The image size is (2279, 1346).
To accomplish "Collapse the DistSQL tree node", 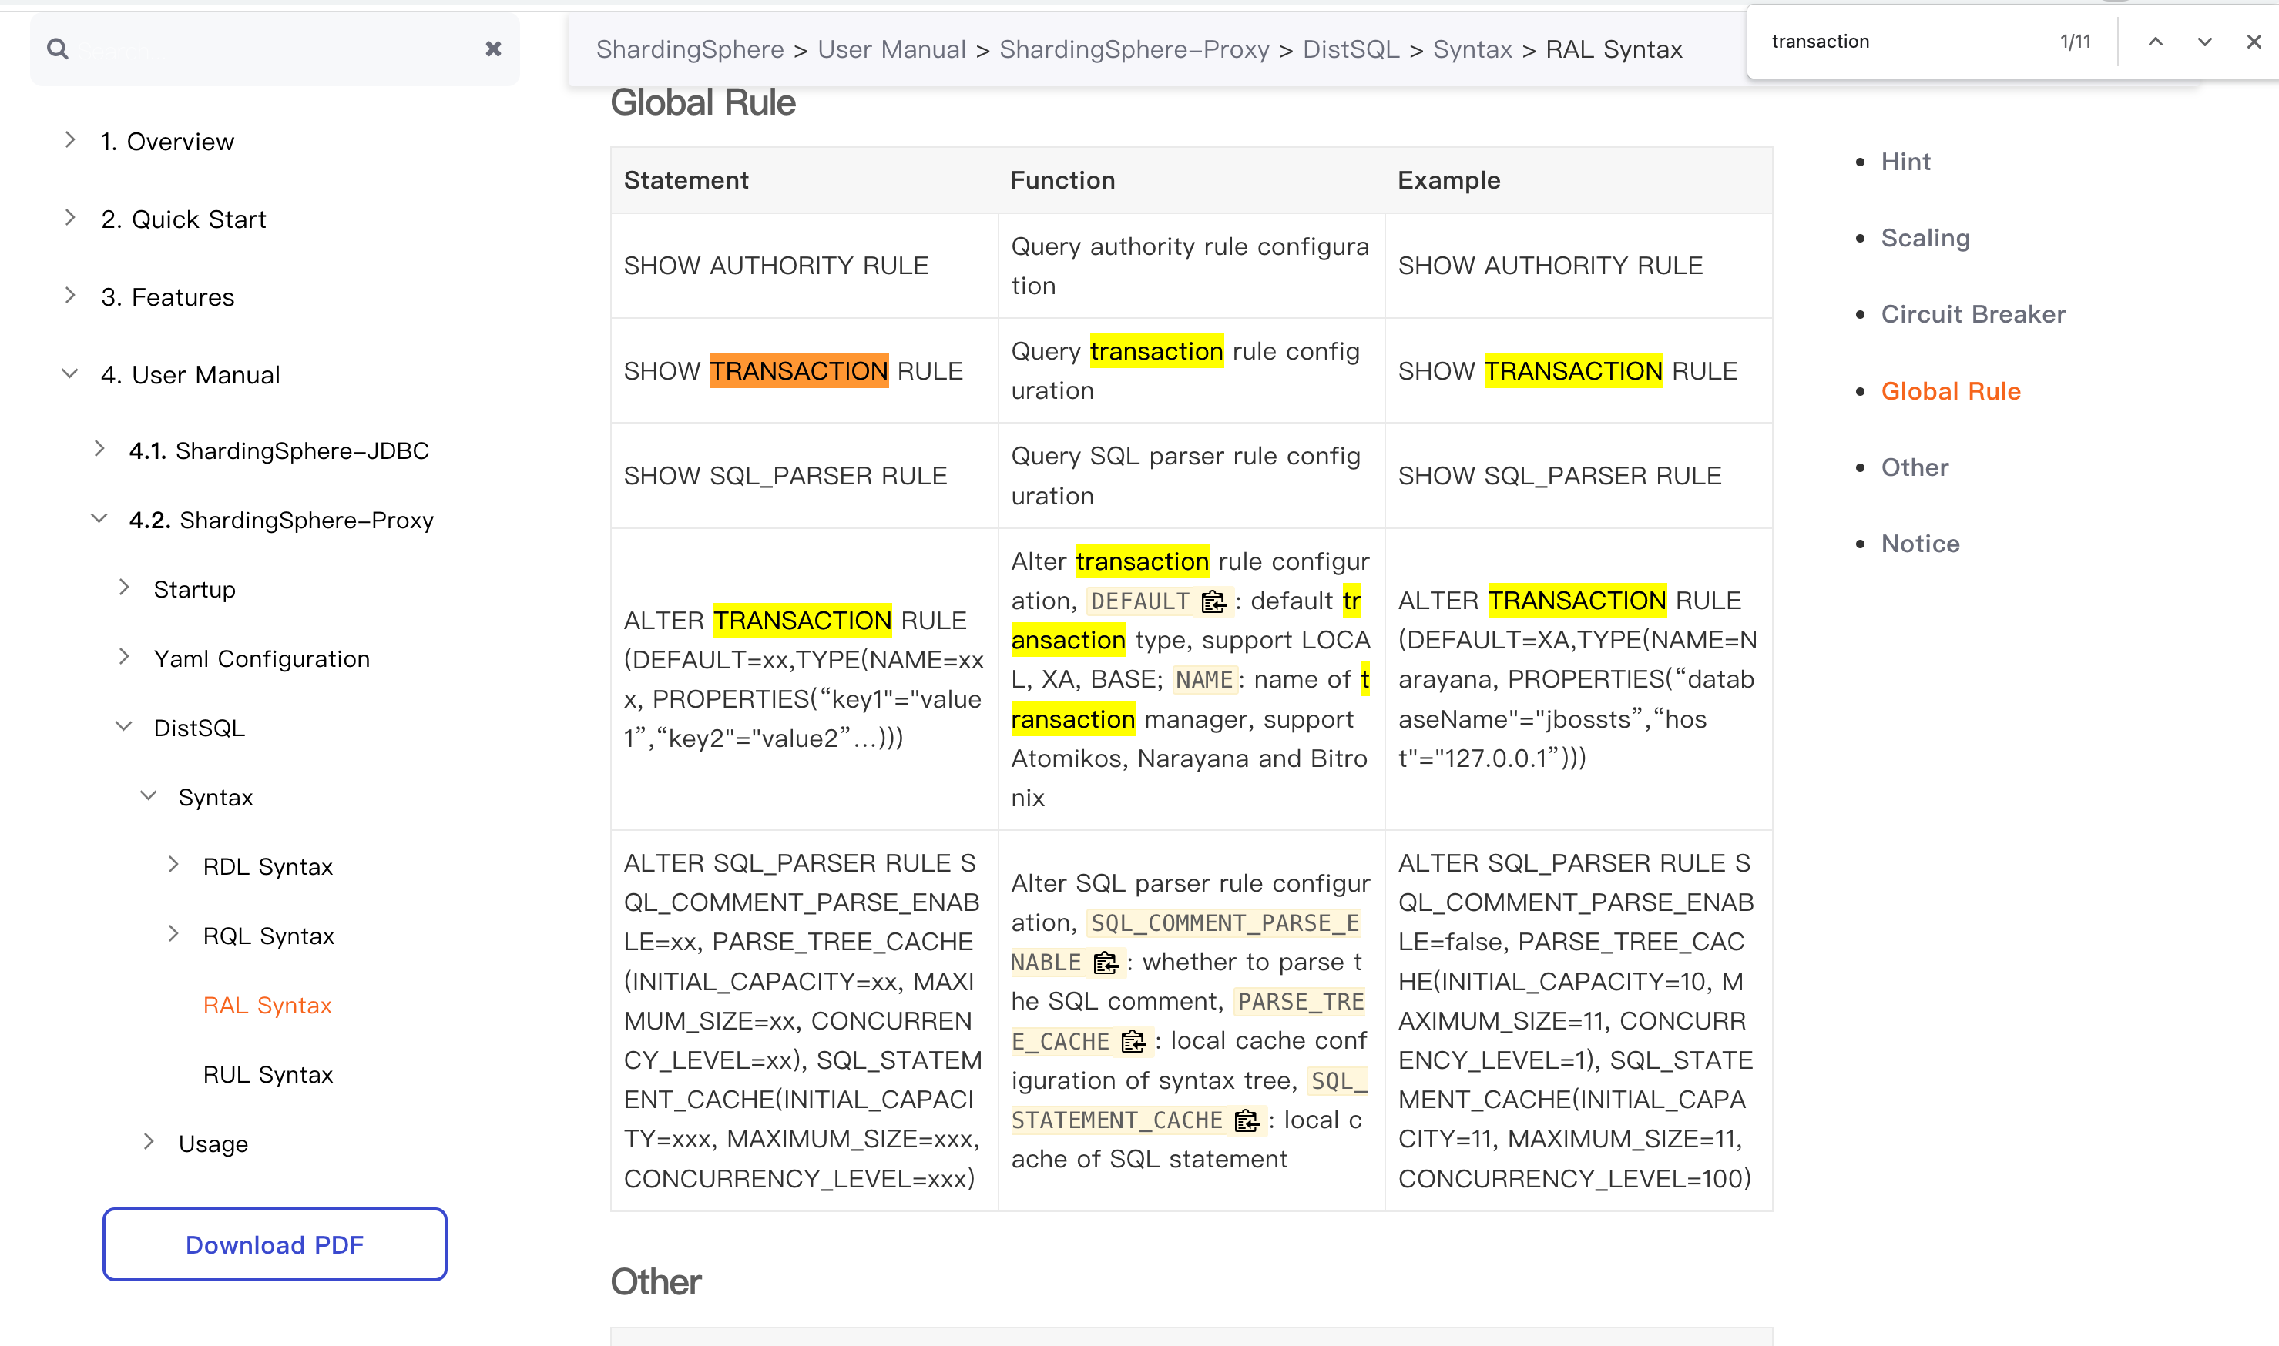I will [124, 726].
